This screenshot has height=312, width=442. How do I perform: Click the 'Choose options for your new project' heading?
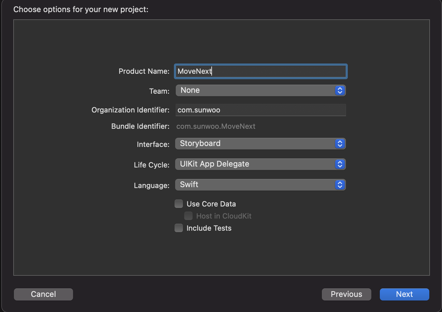[x=81, y=9]
